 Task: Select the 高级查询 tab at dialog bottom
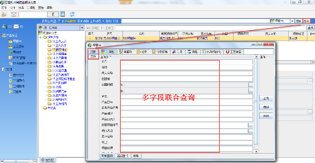point(122,156)
